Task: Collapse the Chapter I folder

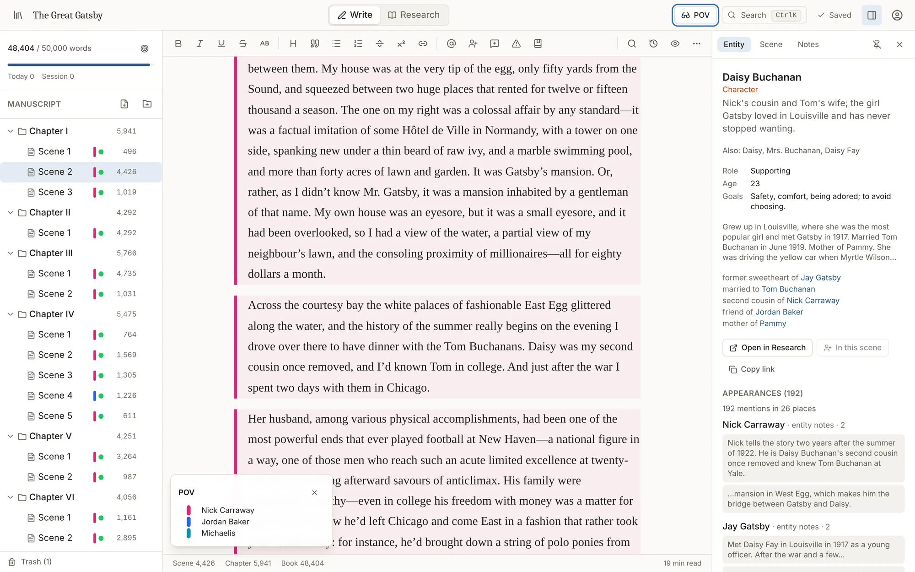Action: tap(11, 131)
